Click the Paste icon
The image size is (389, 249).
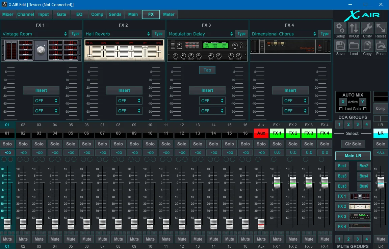381,46
